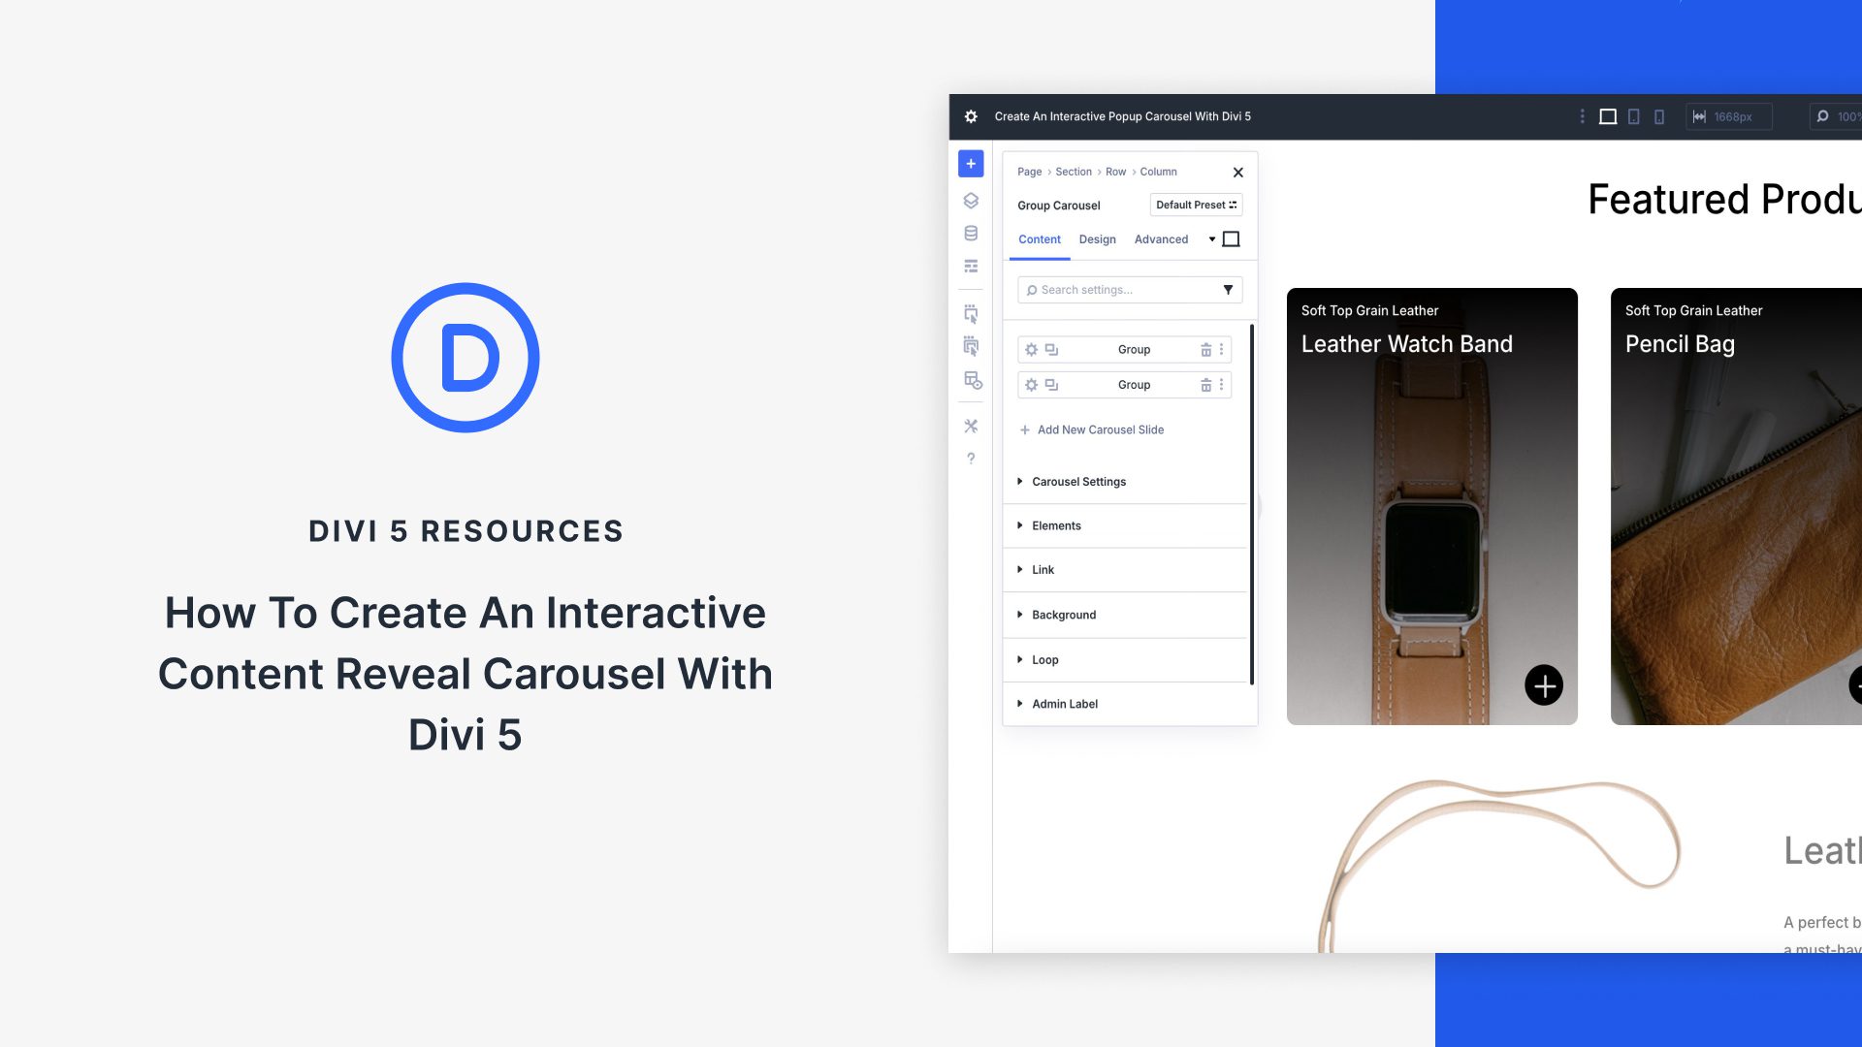Duplicate the first Group using the copy icon
Viewport: 1862px width, 1047px height.
(x=1051, y=349)
